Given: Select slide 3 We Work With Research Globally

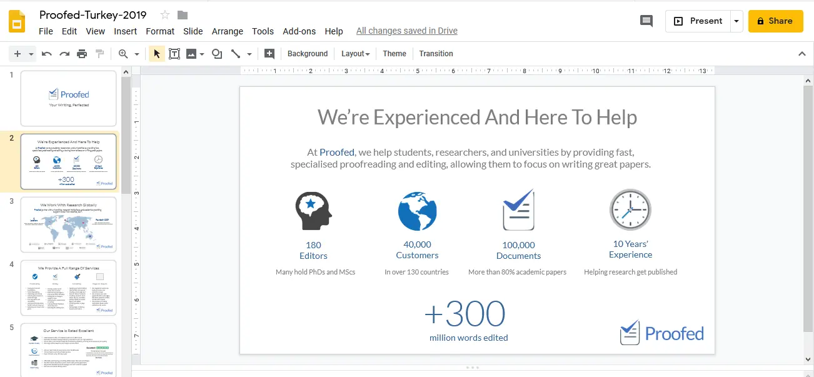Looking at the screenshot, I should pos(69,224).
